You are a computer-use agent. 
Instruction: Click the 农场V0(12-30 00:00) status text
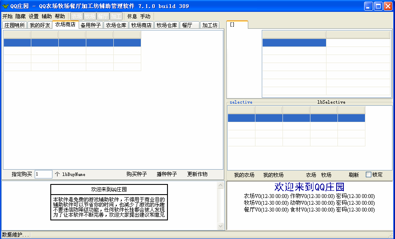pyautogui.click(x=266, y=196)
